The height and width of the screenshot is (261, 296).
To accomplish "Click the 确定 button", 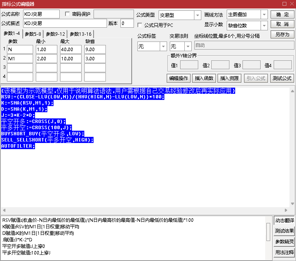I will click(283, 15).
